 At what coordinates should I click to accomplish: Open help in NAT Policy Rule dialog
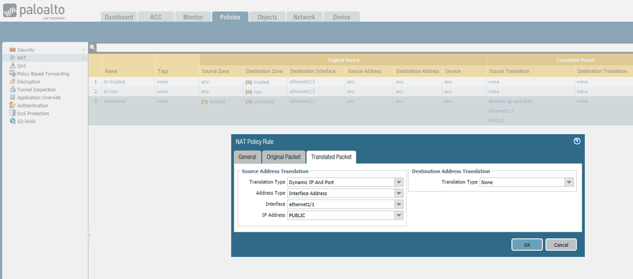577,141
